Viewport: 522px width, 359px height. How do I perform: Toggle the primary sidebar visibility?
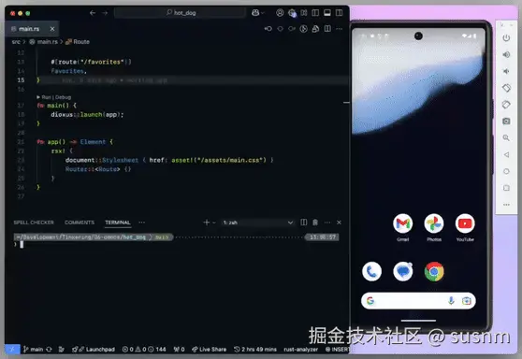pyautogui.click(x=315, y=13)
